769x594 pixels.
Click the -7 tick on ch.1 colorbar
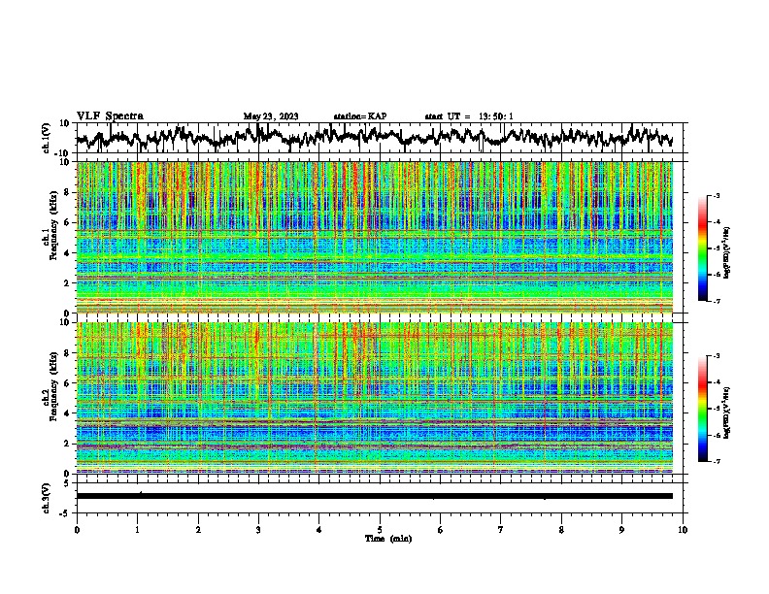(716, 301)
